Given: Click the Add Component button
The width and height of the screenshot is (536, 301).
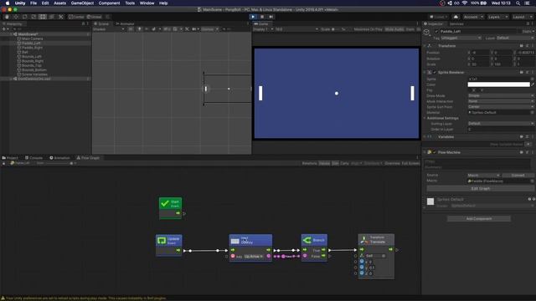Looking at the screenshot, I should (479, 218).
